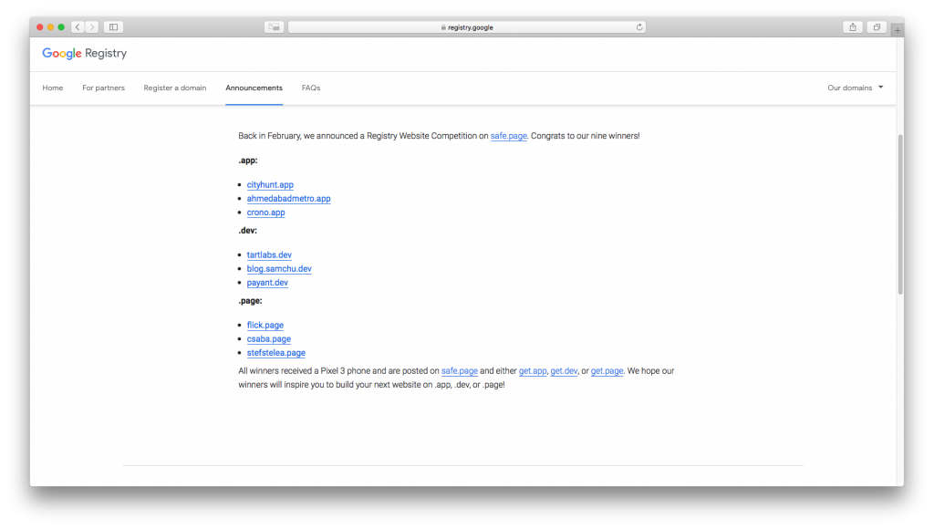The image size is (934, 529).
Task: Follow the stefstelea.page link
Action: point(275,353)
